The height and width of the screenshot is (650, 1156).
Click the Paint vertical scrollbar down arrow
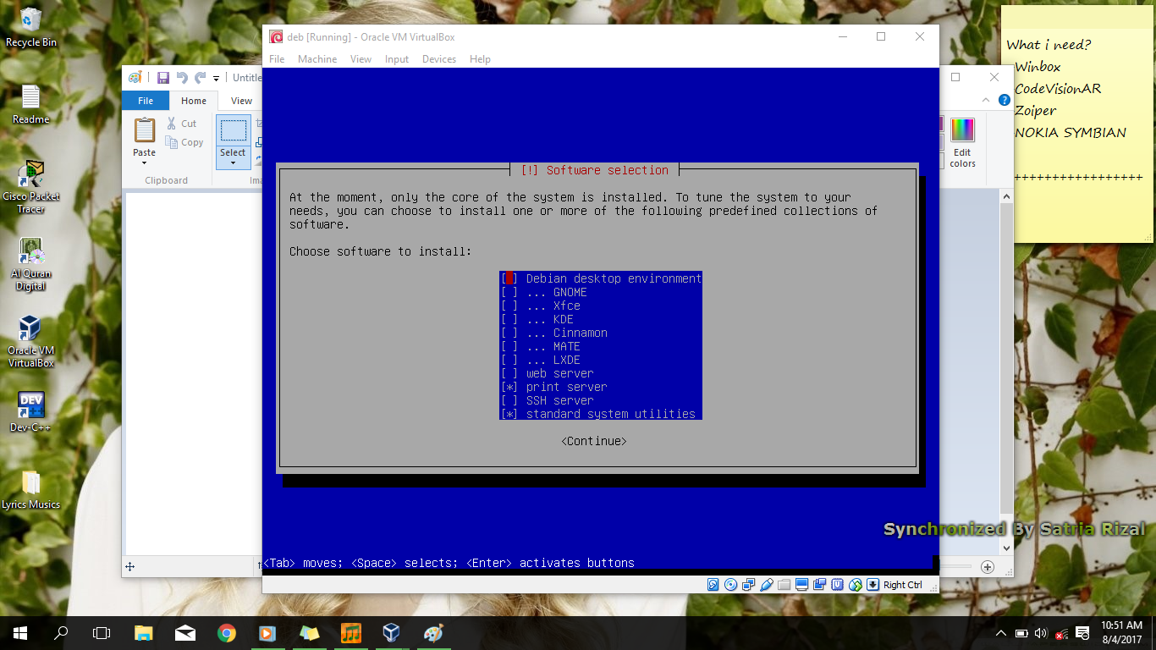(1006, 548)
